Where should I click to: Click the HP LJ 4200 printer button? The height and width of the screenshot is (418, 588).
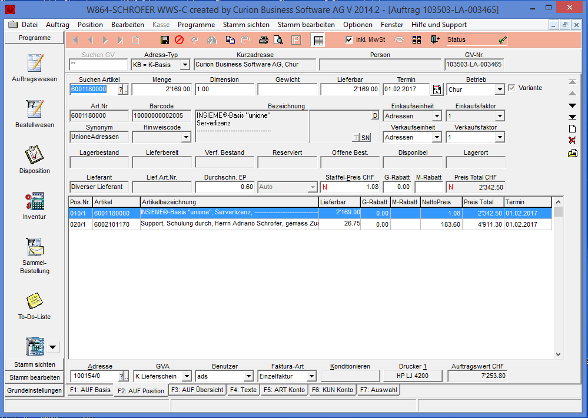click(x=413, y=376)
